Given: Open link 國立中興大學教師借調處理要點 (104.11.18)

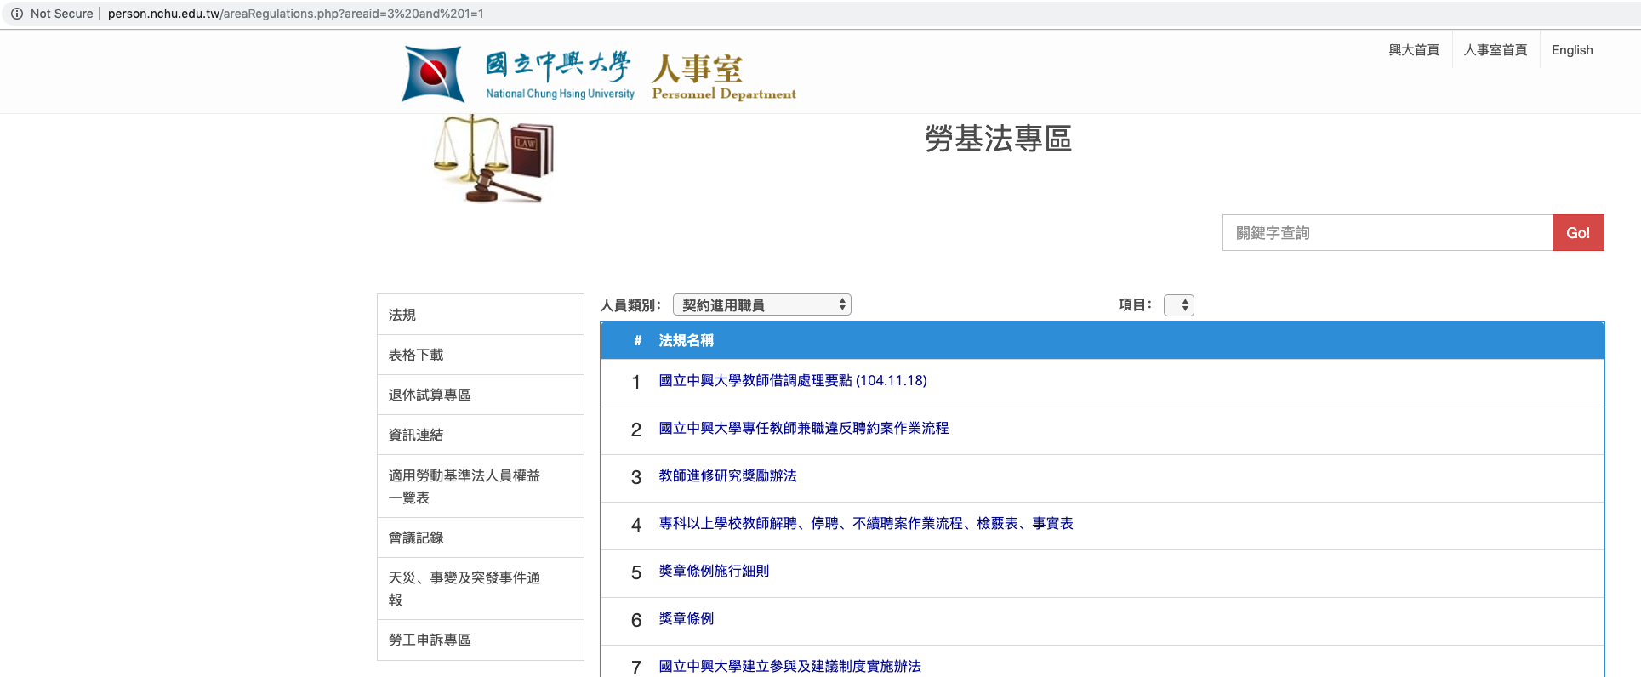Looking at the screenshot, I should [793, 380].
